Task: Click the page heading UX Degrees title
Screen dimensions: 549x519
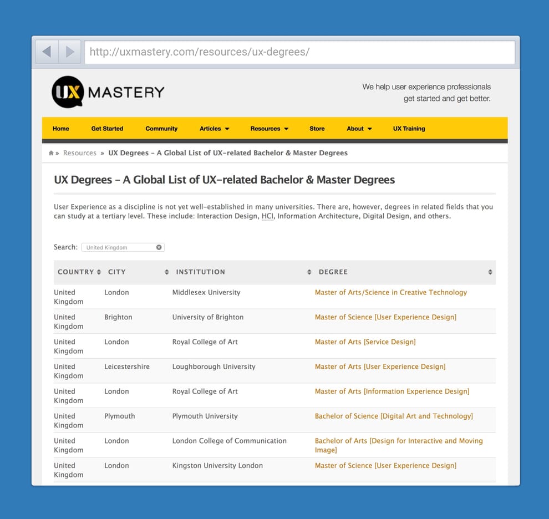Action: click(x=225, y=180)
